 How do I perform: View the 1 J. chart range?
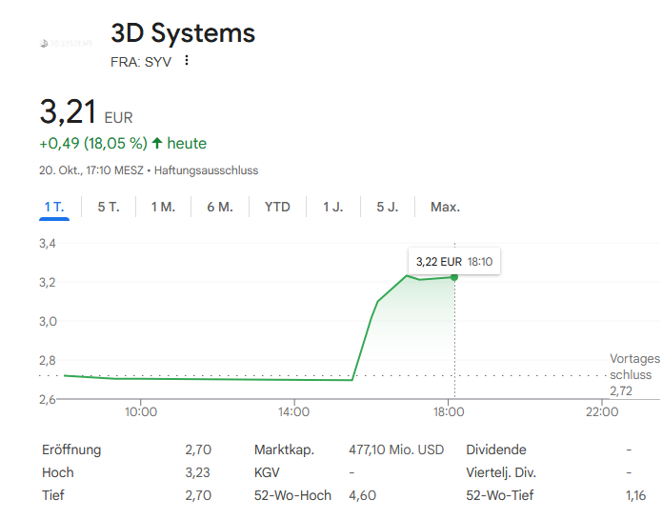(x=332, y=207)
